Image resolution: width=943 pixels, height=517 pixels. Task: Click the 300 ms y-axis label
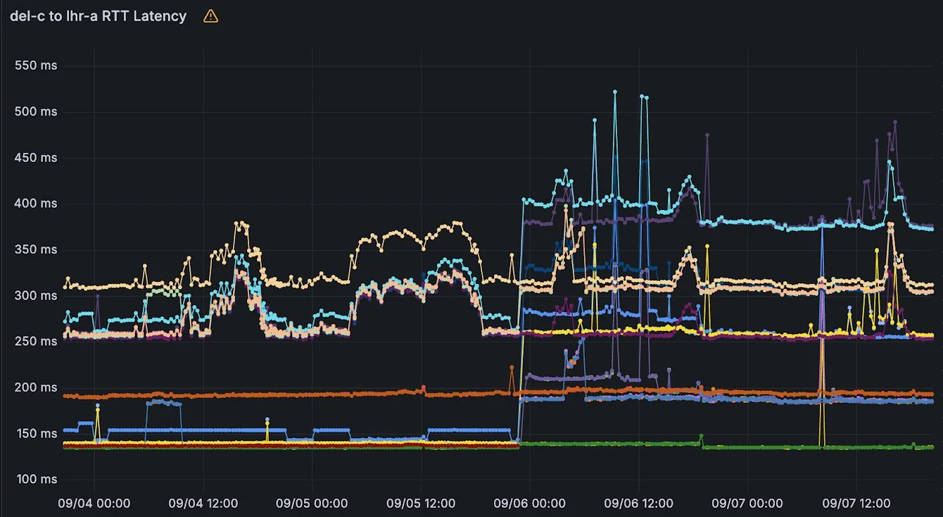(x=36, y=295)
